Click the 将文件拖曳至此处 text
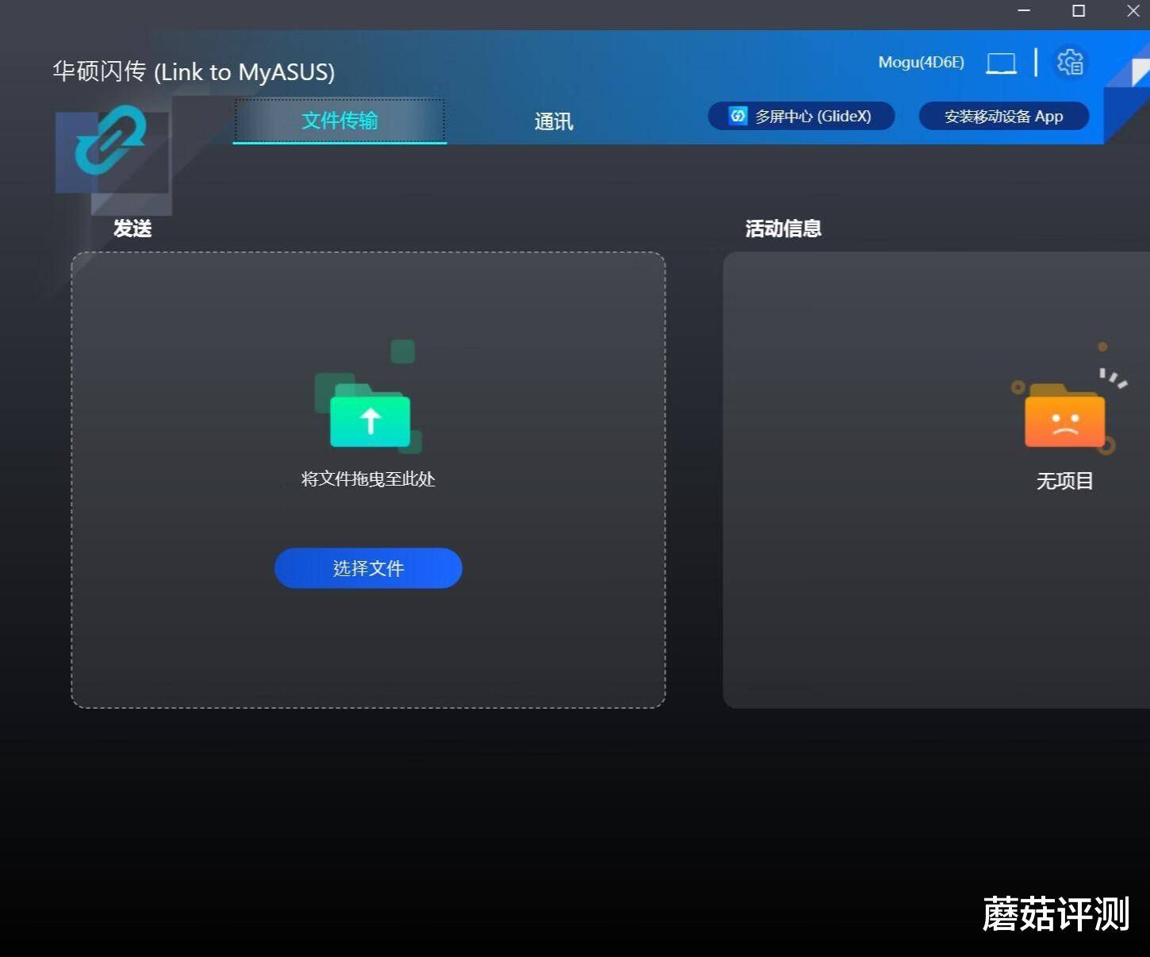Viewport: 1150px width, 957px height. pos(368,479)
